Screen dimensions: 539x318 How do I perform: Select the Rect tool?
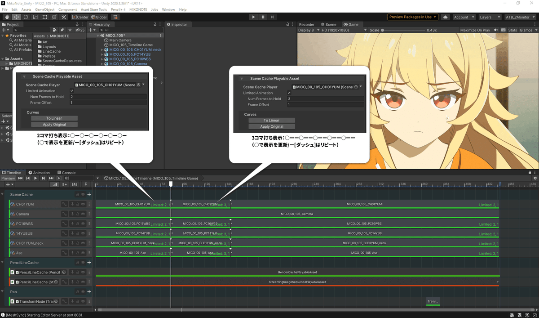[x=44, y=17]
